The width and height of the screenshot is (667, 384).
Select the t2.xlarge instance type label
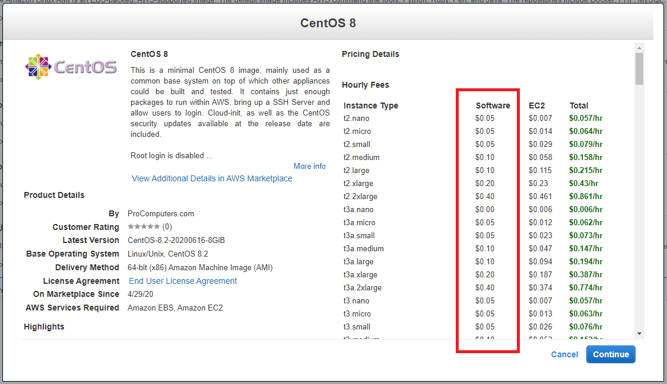point(358,184)
